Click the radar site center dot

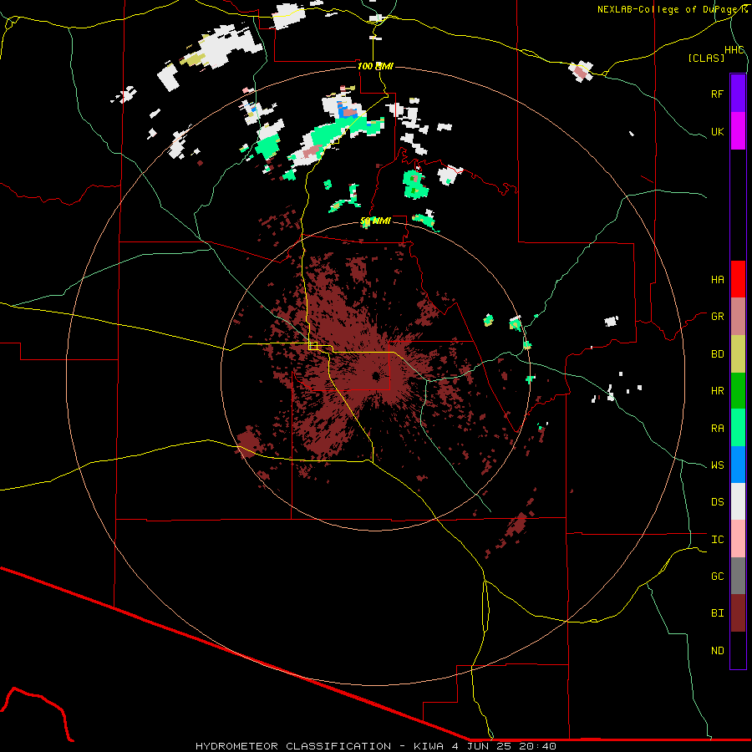(x=375, y=376)
